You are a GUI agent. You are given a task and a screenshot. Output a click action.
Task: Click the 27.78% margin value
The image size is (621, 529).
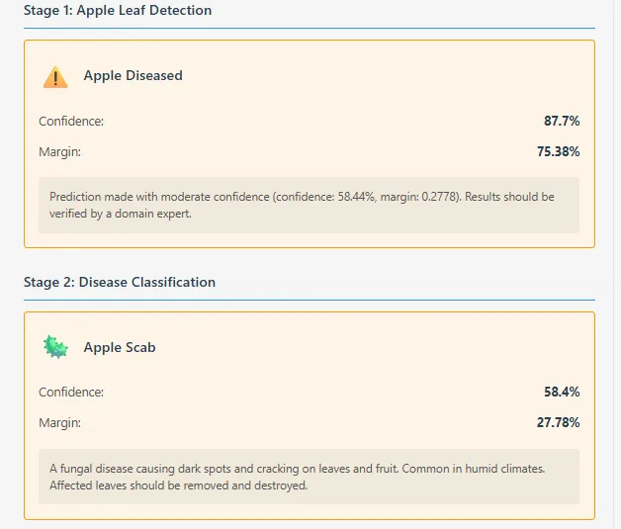point(558,422)
